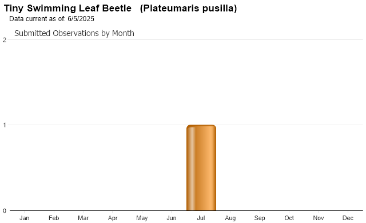The width and height of the screenshot is (366, 223).
Task: Select the Jul label under the bar
Action: (x=201, y=218)
